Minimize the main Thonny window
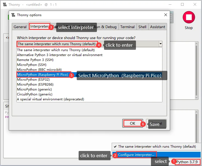The height and width of the screenshot is (166, 202). (x=170, y=5)
